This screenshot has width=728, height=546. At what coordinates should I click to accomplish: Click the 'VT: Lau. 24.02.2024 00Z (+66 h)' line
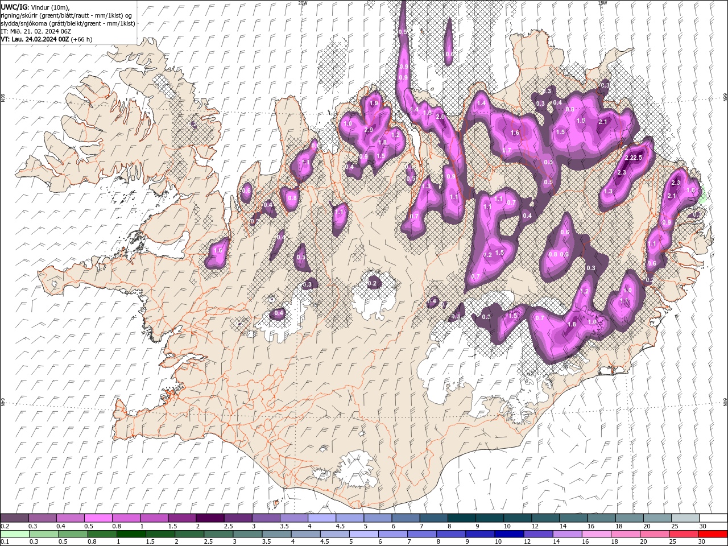47,39
